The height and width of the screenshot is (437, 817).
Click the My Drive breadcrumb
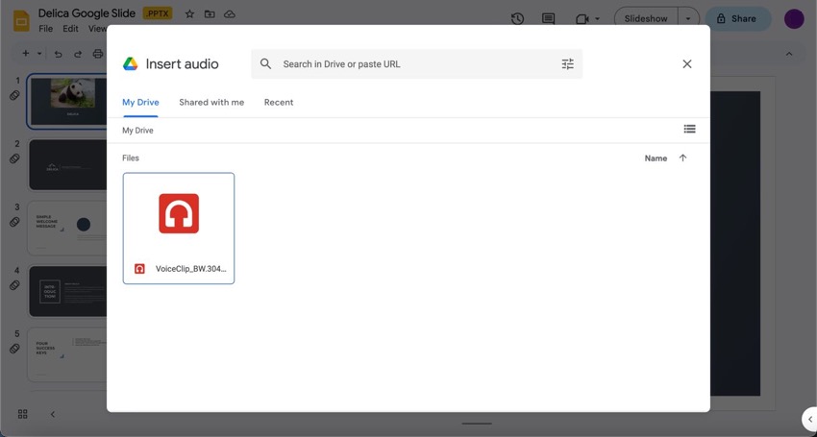click(137, 131)
